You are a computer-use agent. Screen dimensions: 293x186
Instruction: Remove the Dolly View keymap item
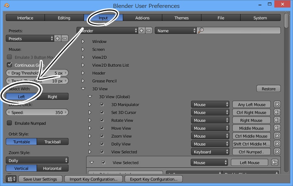click(x=277, y=144)
